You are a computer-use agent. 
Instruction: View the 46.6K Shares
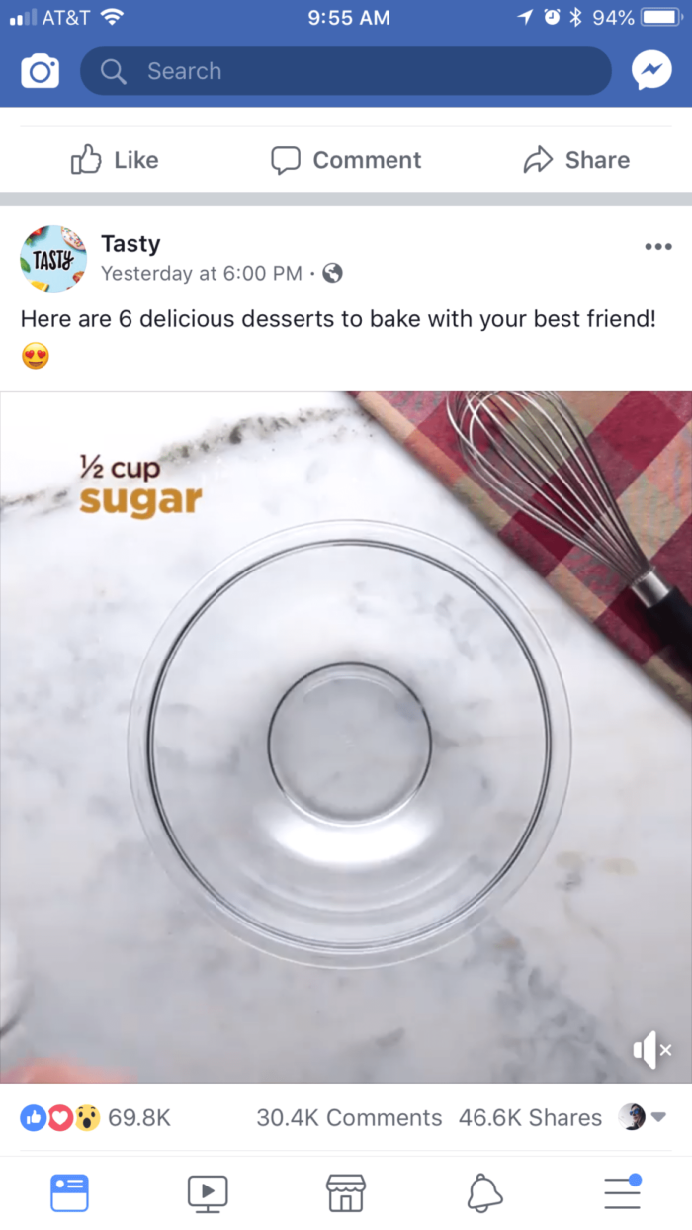coord(530,1118)
